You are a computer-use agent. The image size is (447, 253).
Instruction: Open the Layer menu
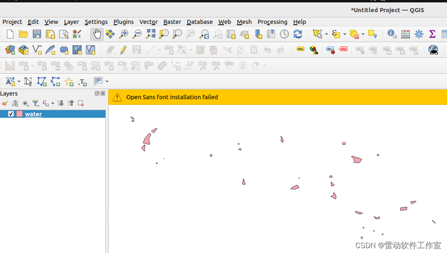pyautogui.click(x=71, y=22)
